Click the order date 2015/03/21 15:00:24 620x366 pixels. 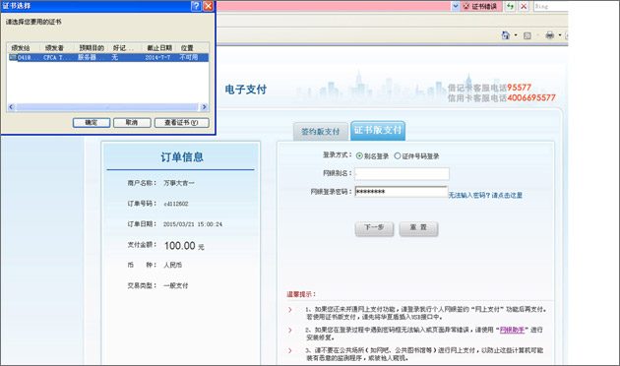point(193,224)
